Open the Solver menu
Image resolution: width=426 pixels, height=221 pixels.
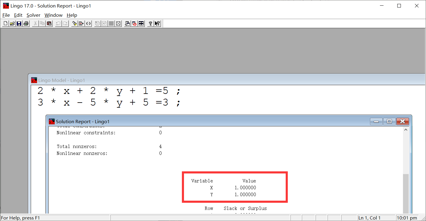pos(34,15)
